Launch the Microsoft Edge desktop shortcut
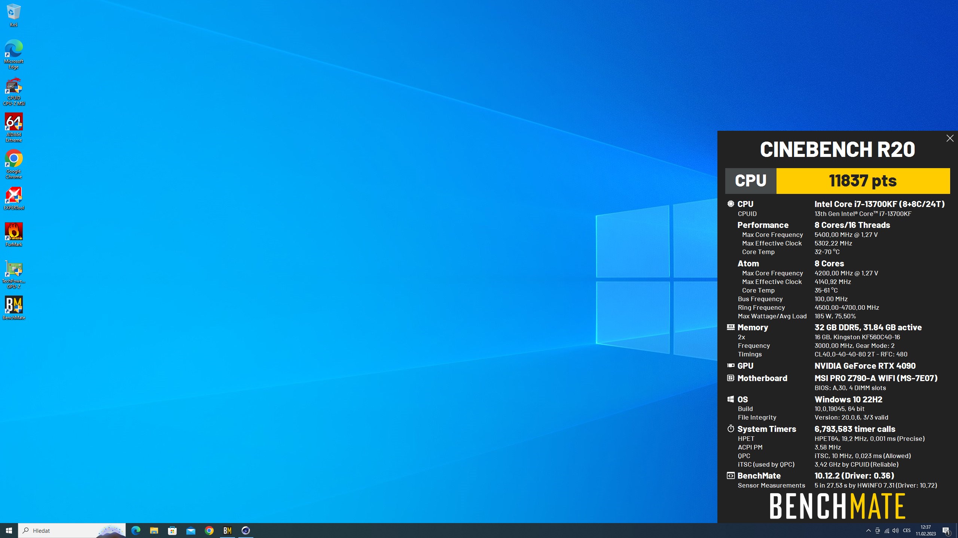This screenshot has width=958, height=538. (13, 54)
